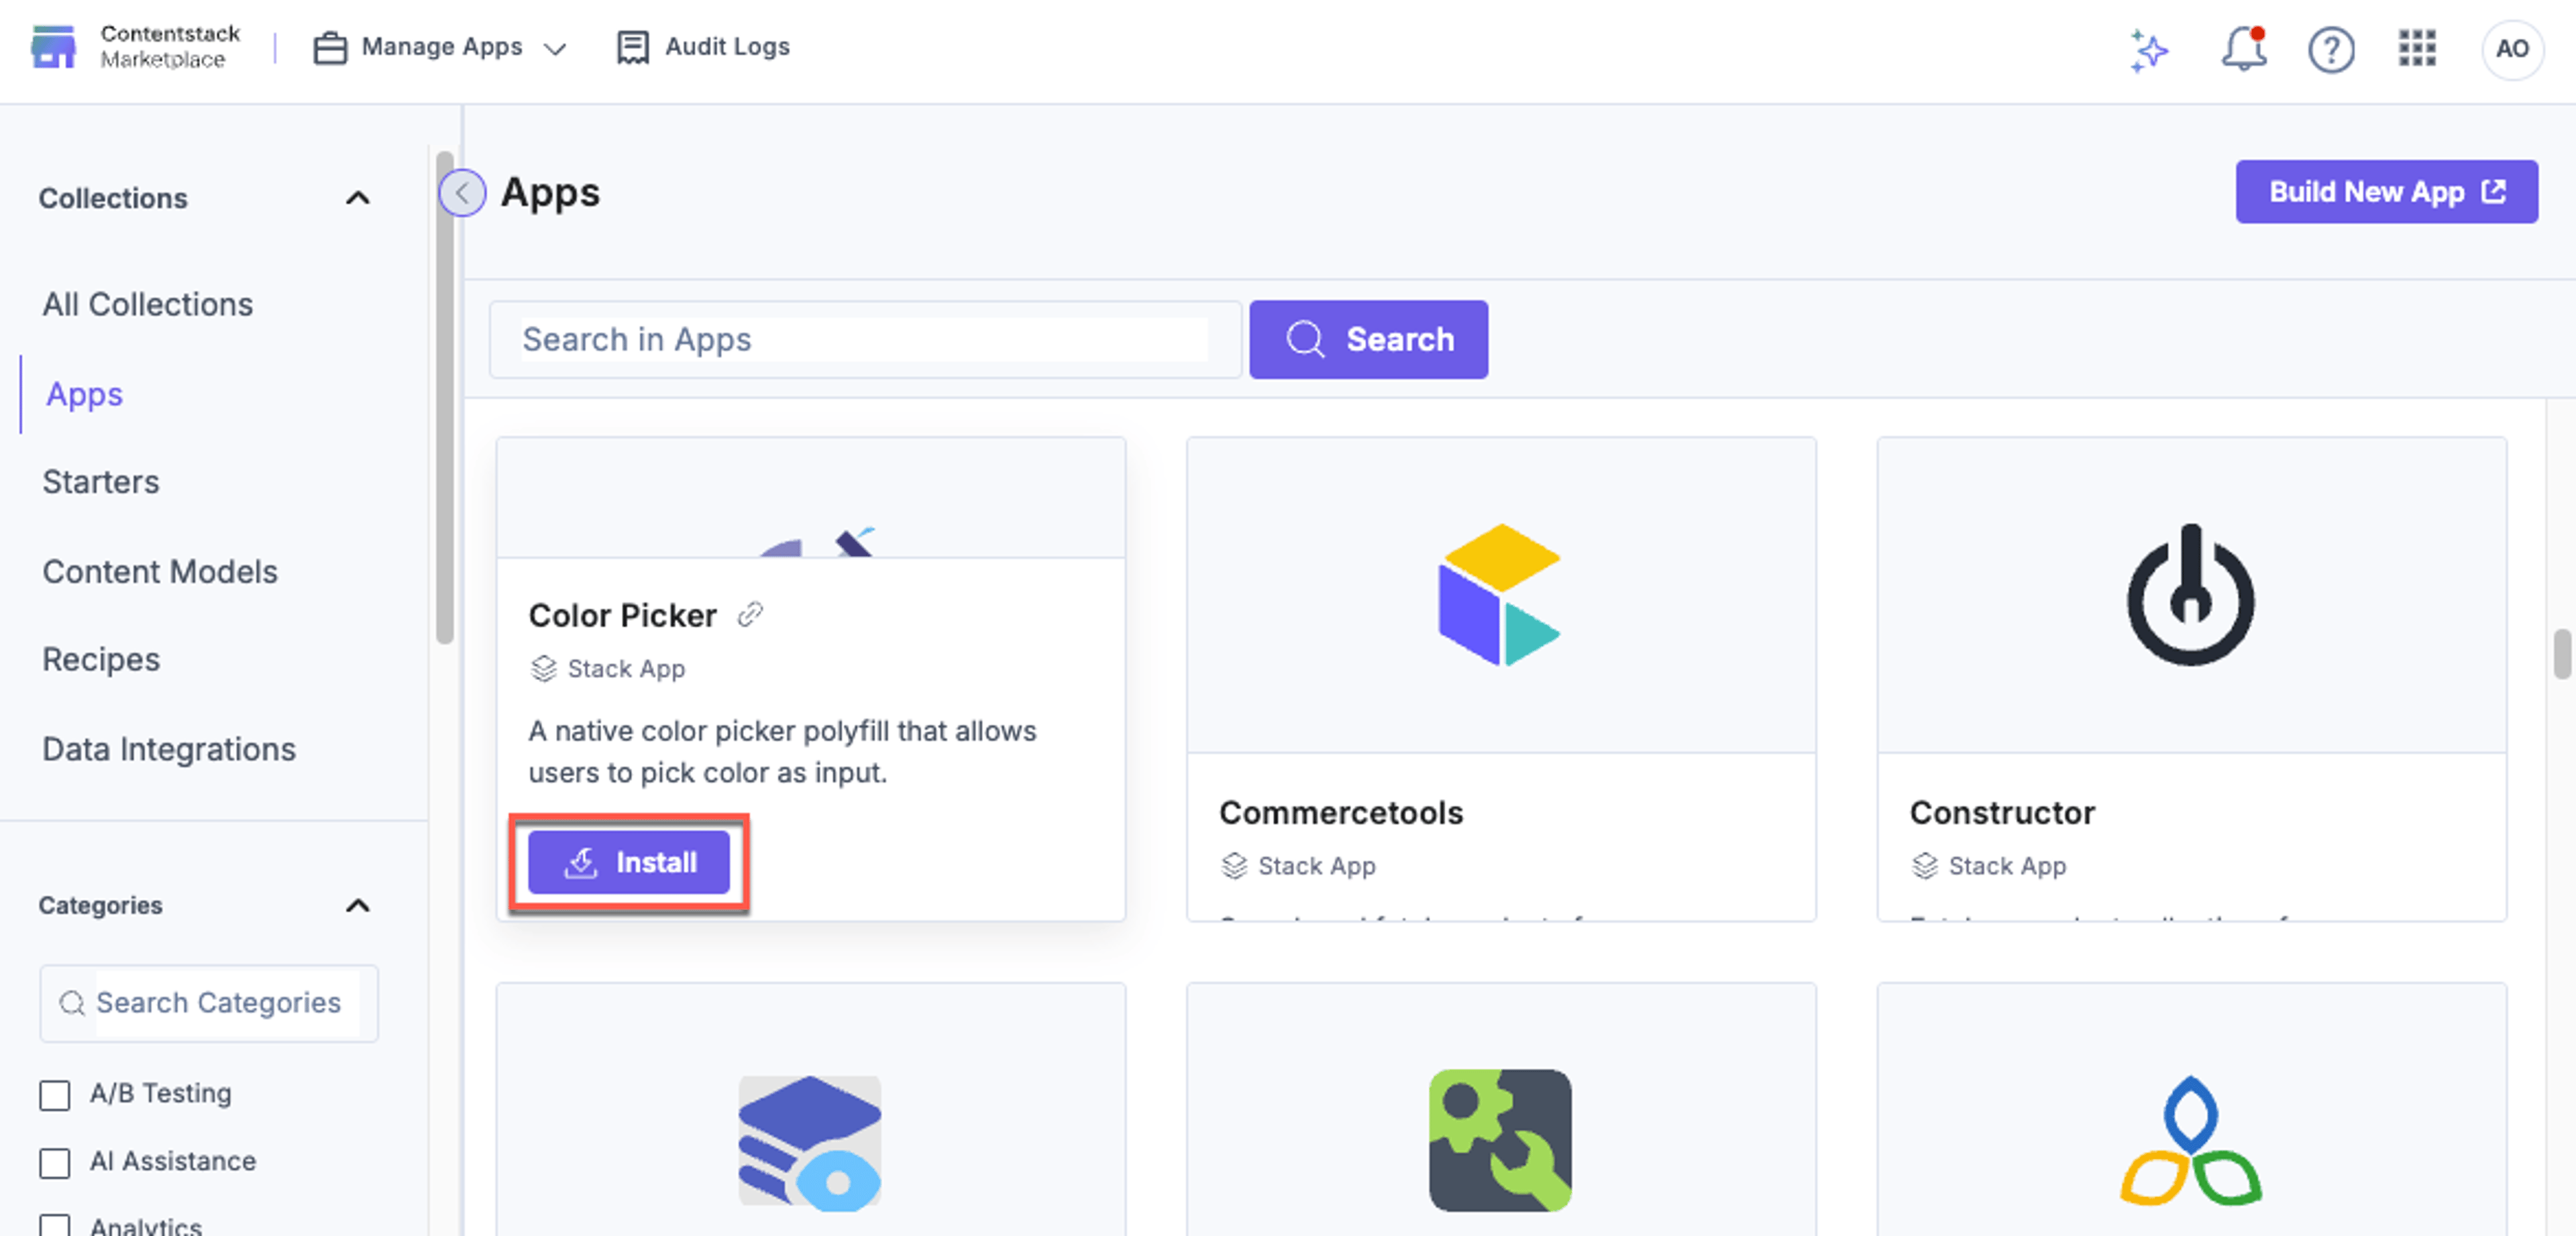Open the app with three-leaf logo
2576x1236 pixels.
pyautogui.click(x=2190, y=1140)
